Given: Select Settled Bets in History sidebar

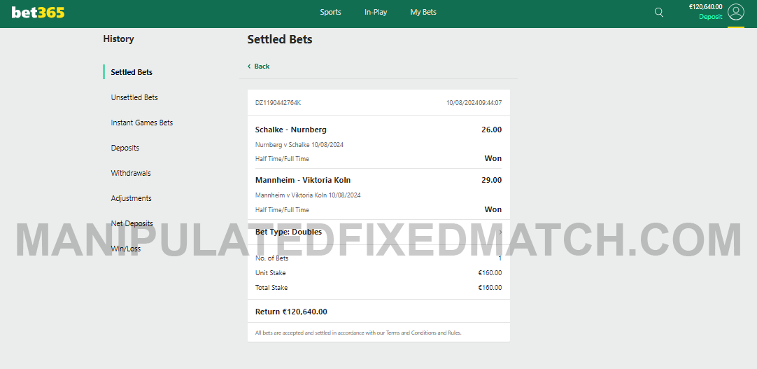Looking at the screenshot, I should [132, 72].
